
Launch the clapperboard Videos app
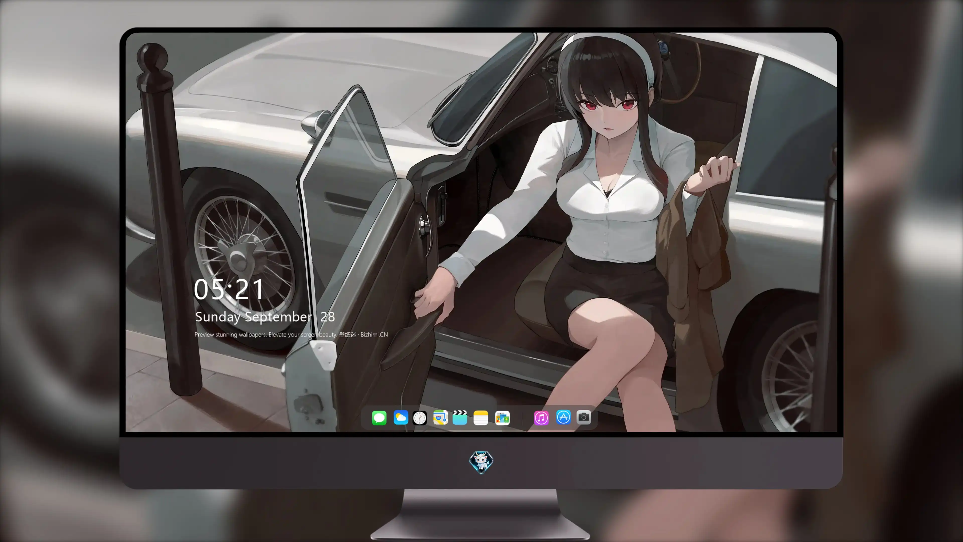(460, 418)
